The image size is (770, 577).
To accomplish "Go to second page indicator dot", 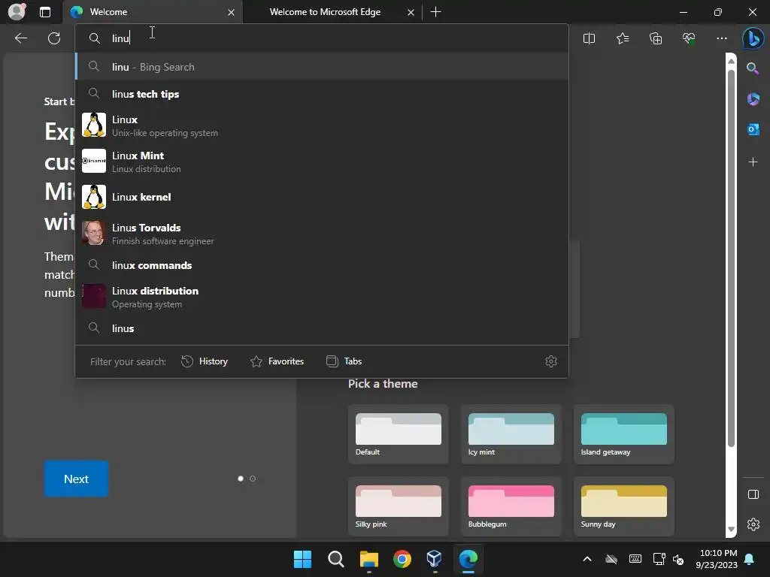I will click(x=253, y=479).
